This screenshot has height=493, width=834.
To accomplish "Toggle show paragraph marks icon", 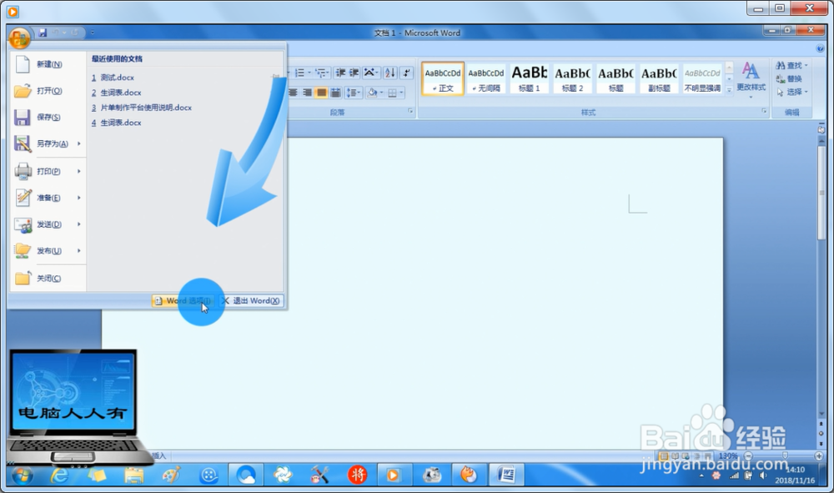I will pos(407,73).
